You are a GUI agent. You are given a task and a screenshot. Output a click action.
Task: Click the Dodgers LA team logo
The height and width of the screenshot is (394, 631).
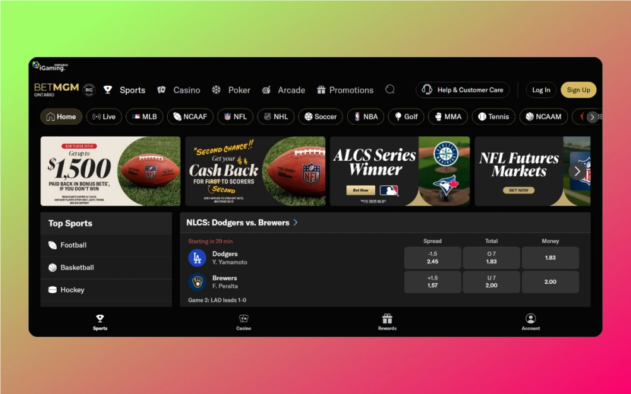[197, 258]
